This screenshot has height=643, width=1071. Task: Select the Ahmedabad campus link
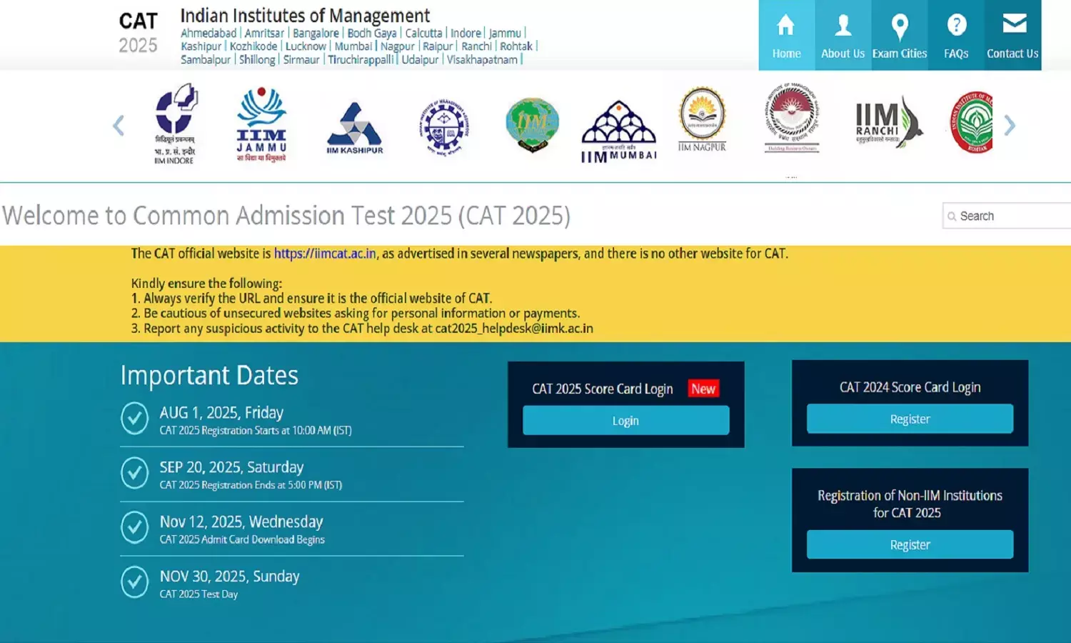pos(208,32)
